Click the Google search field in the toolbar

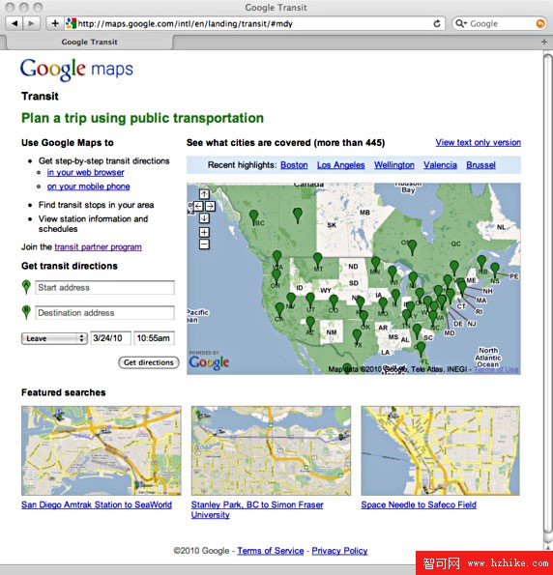pos(499,24)
